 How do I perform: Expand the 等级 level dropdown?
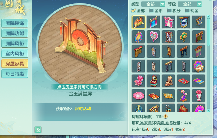[190, 4]
